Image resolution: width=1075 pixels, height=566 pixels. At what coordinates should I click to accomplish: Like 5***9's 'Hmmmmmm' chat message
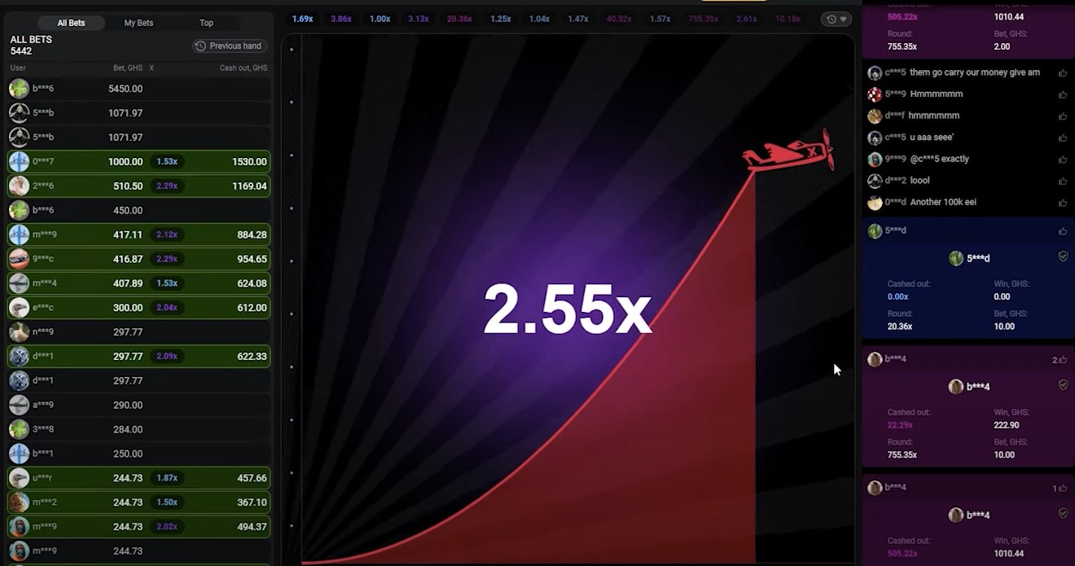(x=1063, y=94)
